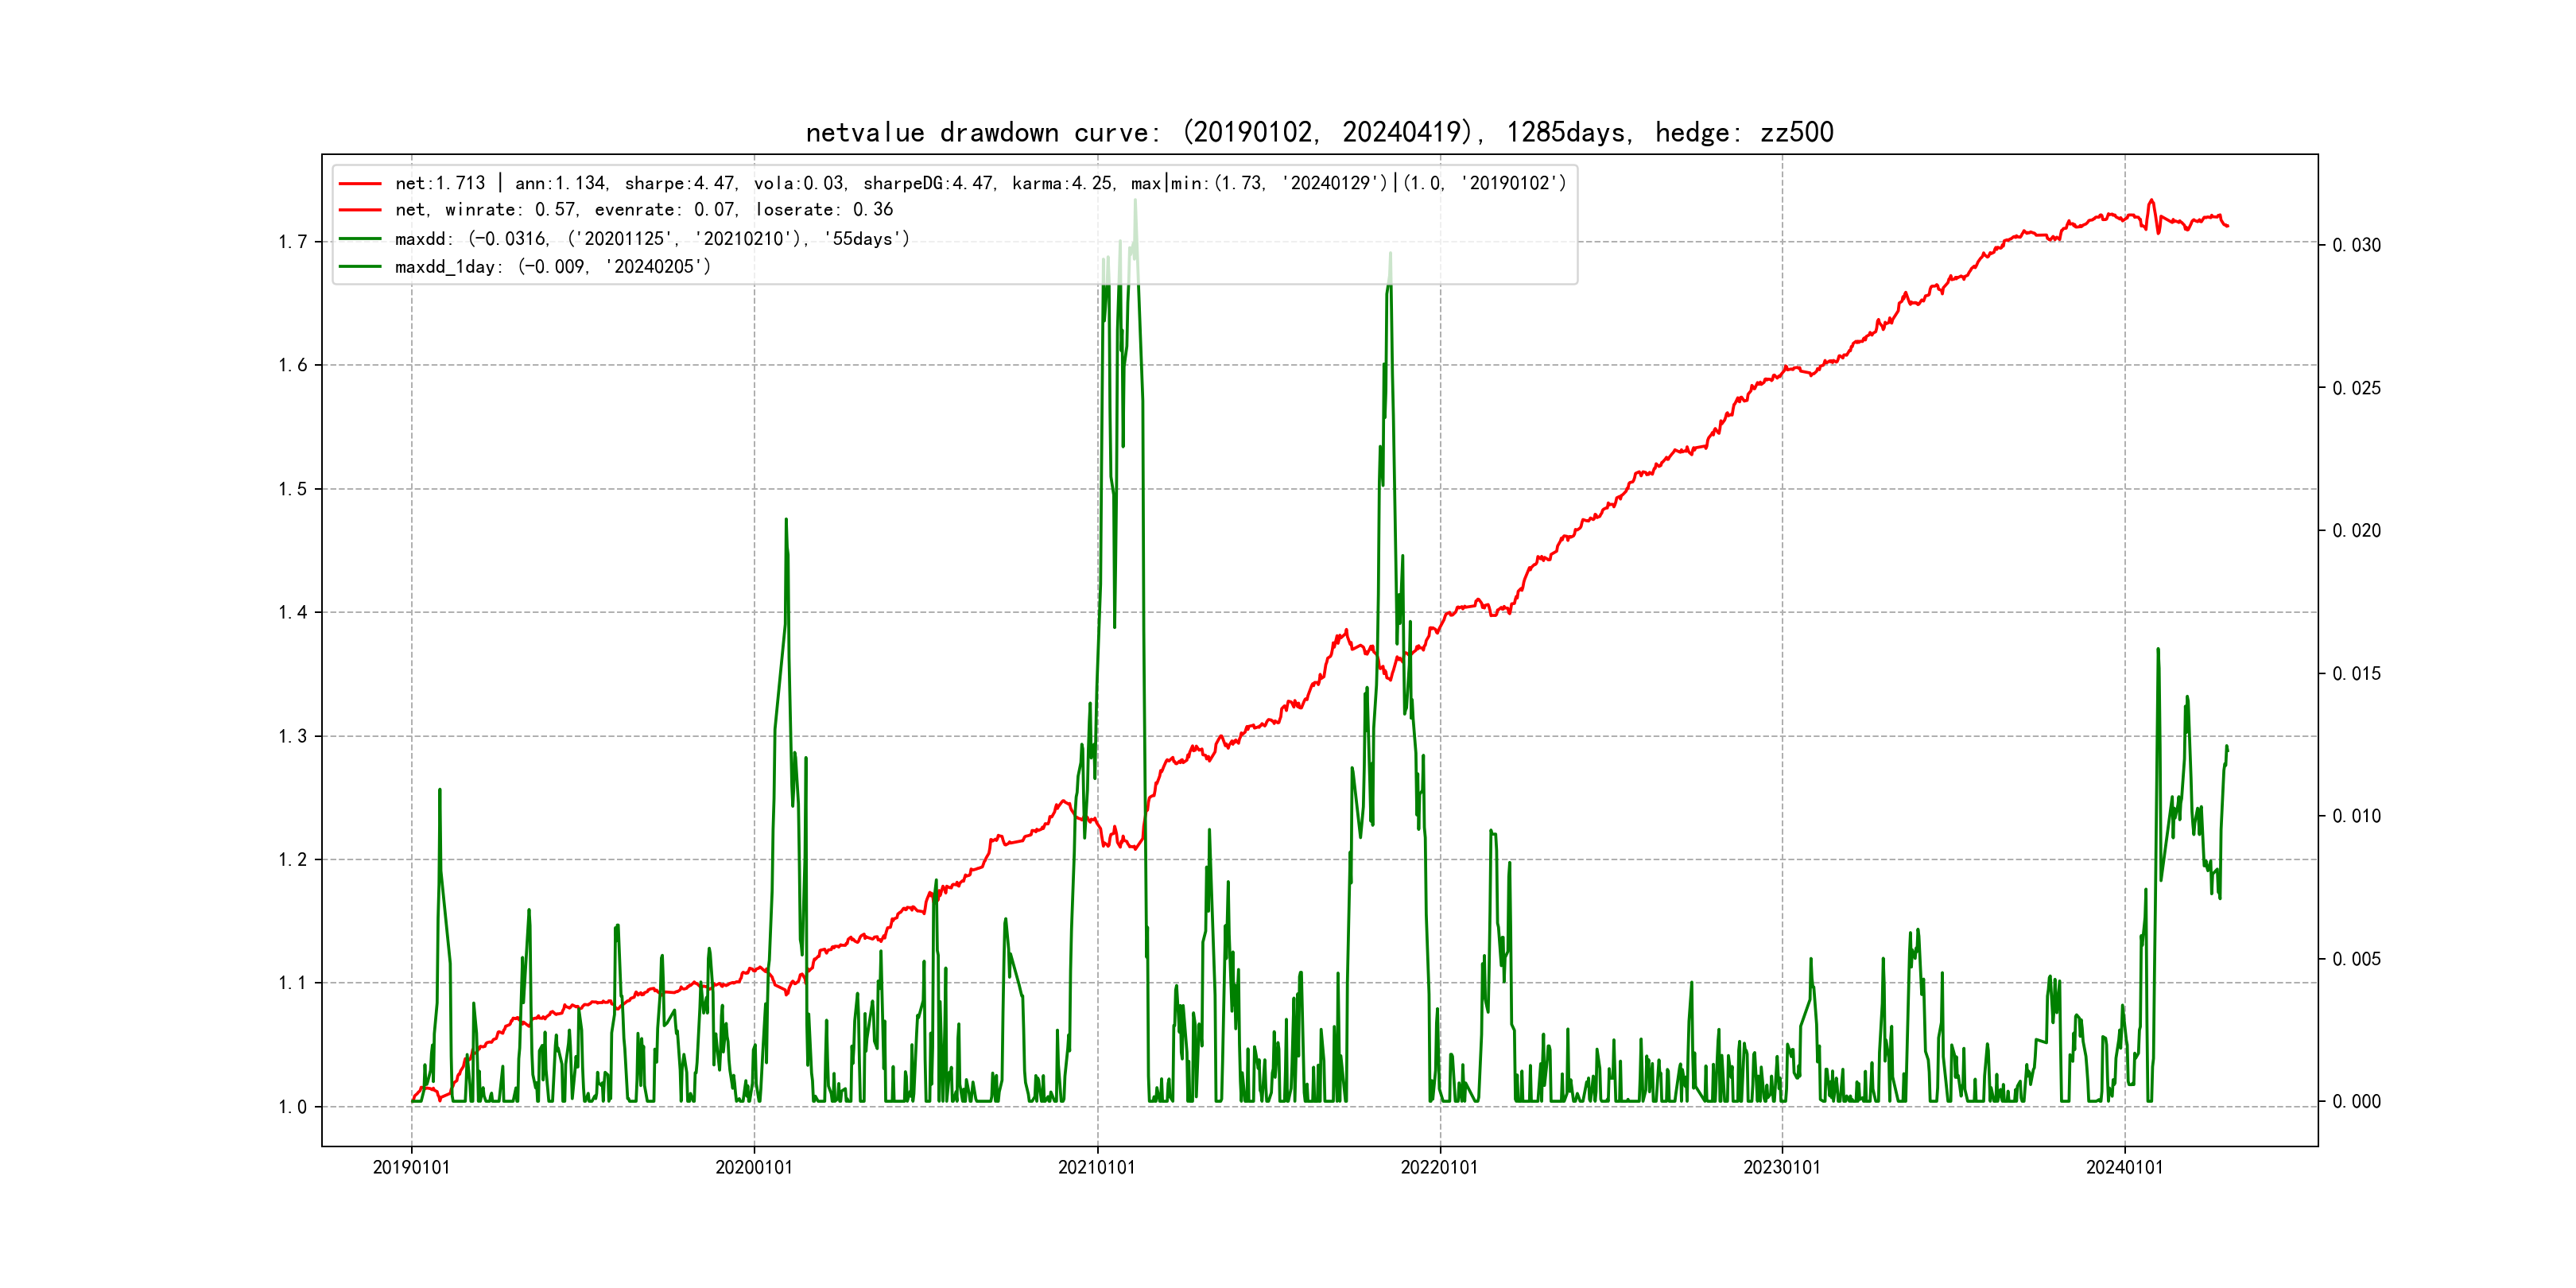
Task: Click the 20190101 x-axis date label
Action: 411,1167
